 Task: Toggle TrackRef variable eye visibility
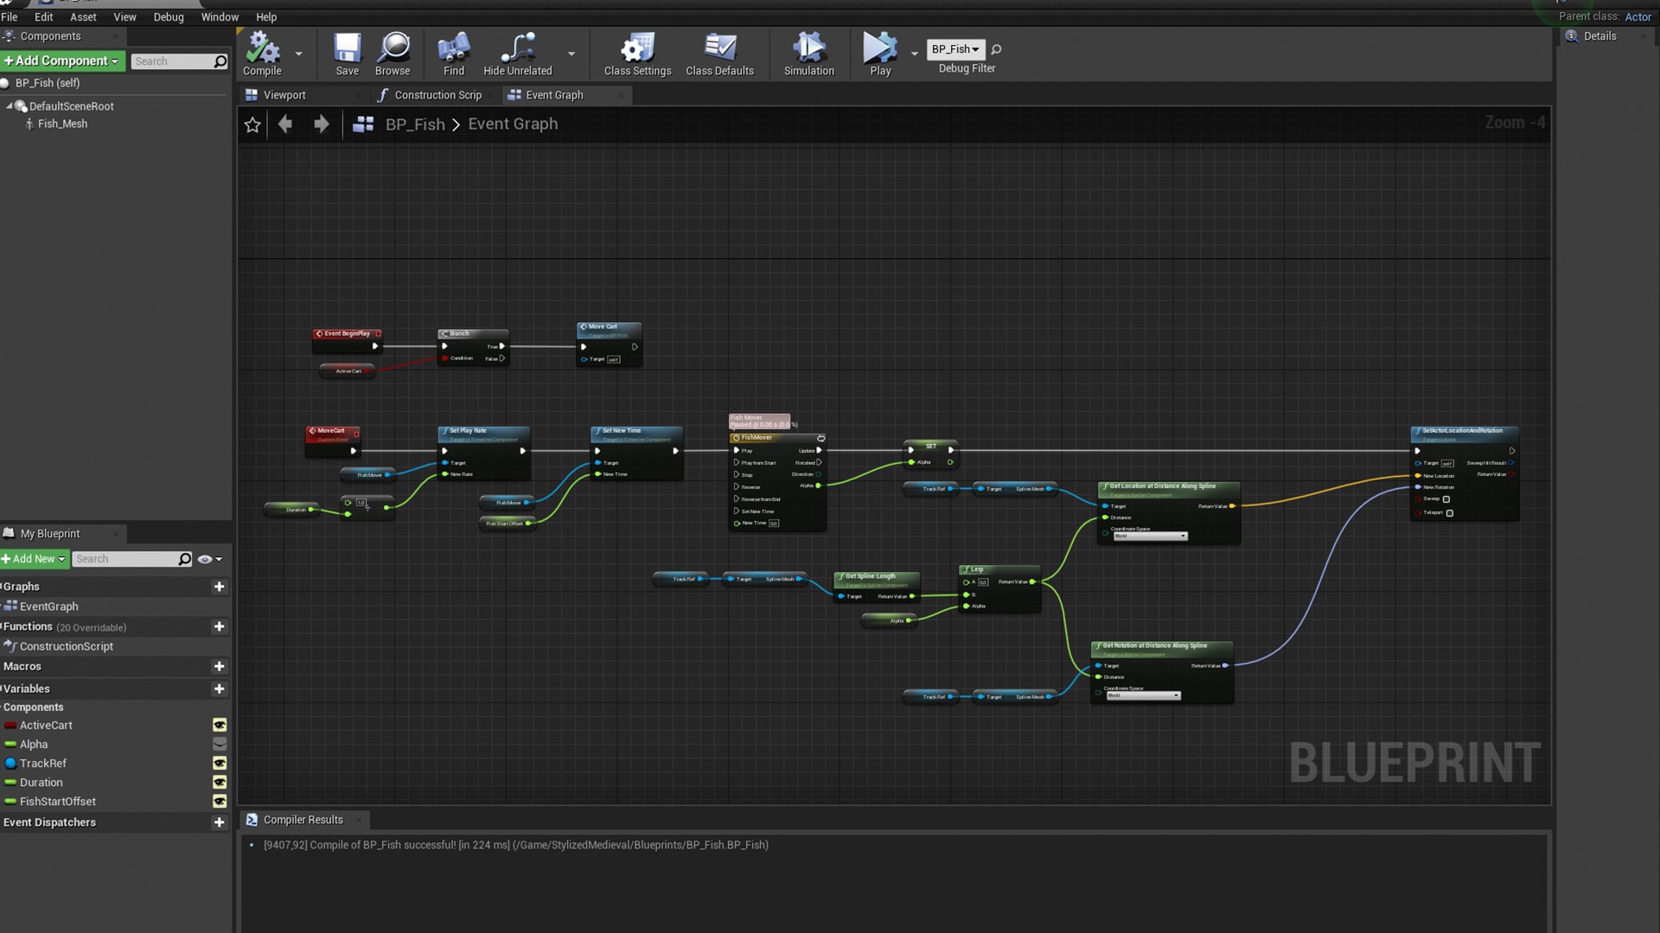(220, 764)
